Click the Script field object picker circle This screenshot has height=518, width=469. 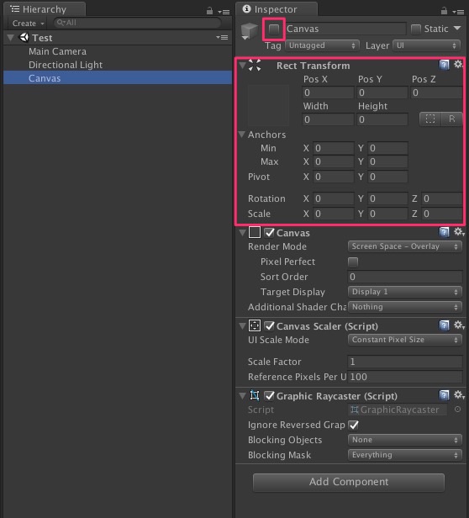pos(457,410)
